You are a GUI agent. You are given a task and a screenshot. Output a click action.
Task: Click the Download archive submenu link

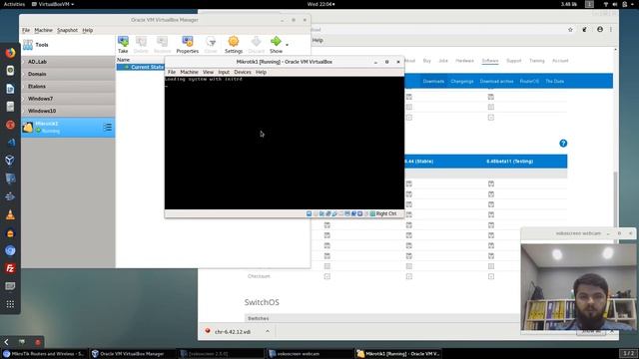click(x=496, y=82)
